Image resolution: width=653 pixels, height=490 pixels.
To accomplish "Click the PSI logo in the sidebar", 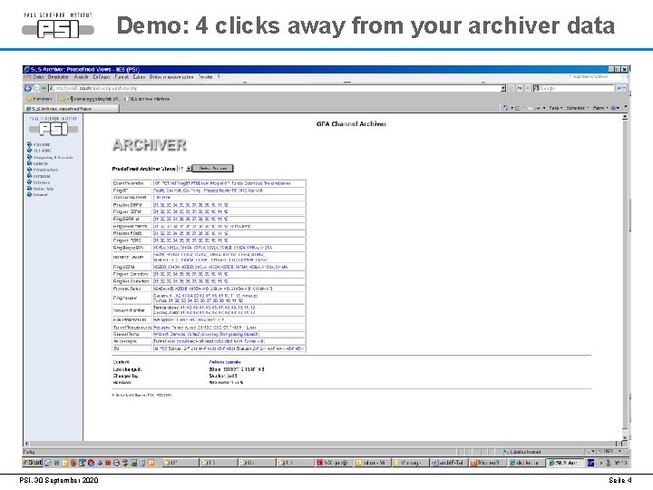I will [x=54, y=127].
